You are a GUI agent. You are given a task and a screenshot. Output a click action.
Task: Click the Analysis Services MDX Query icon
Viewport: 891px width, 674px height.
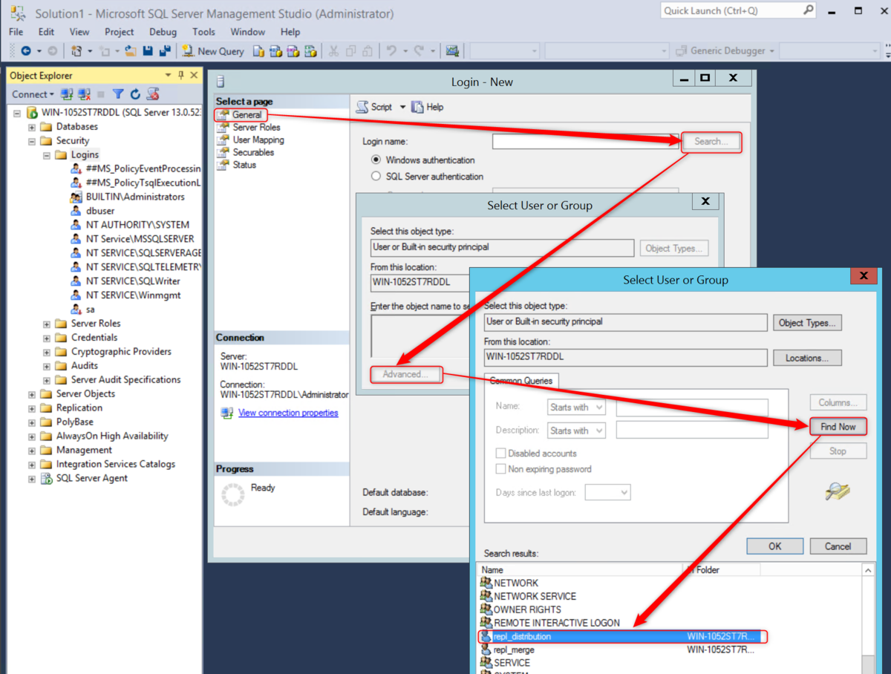click(x=275, y=51)
